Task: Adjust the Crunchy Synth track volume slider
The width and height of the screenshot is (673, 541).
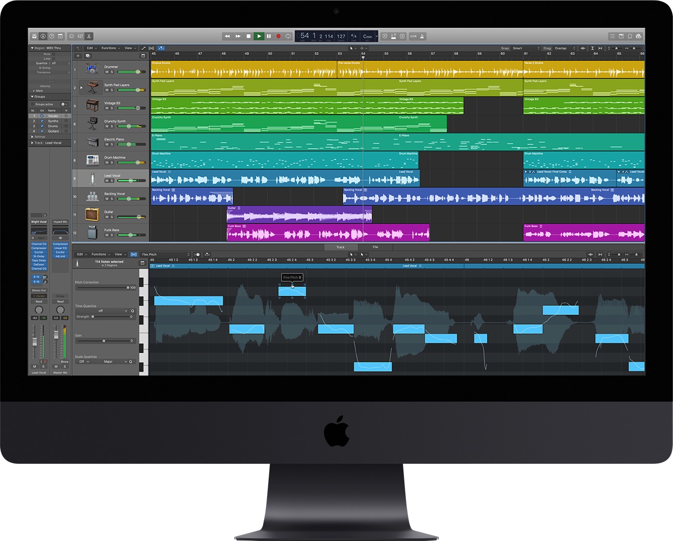Action: pyautogui.click(x=132, y=127)
